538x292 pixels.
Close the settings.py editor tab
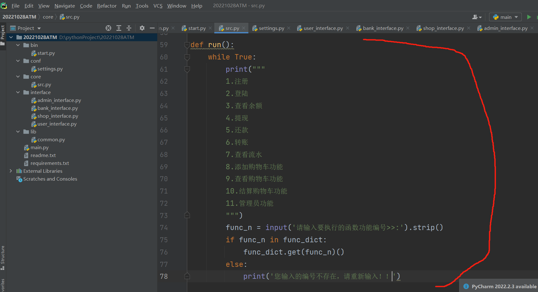pos(289,28)
